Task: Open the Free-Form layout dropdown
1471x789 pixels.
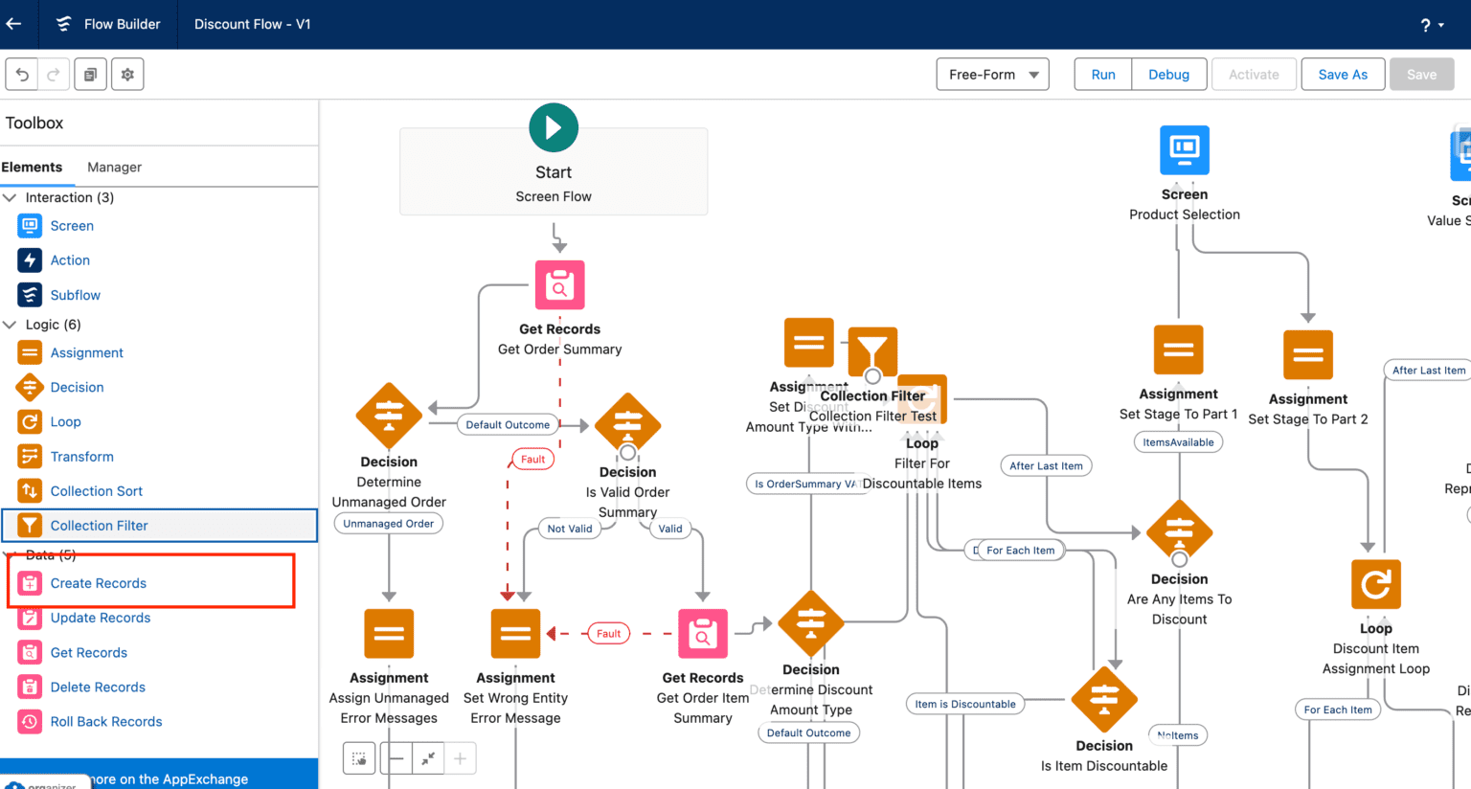Action: (x=992, y=75)
